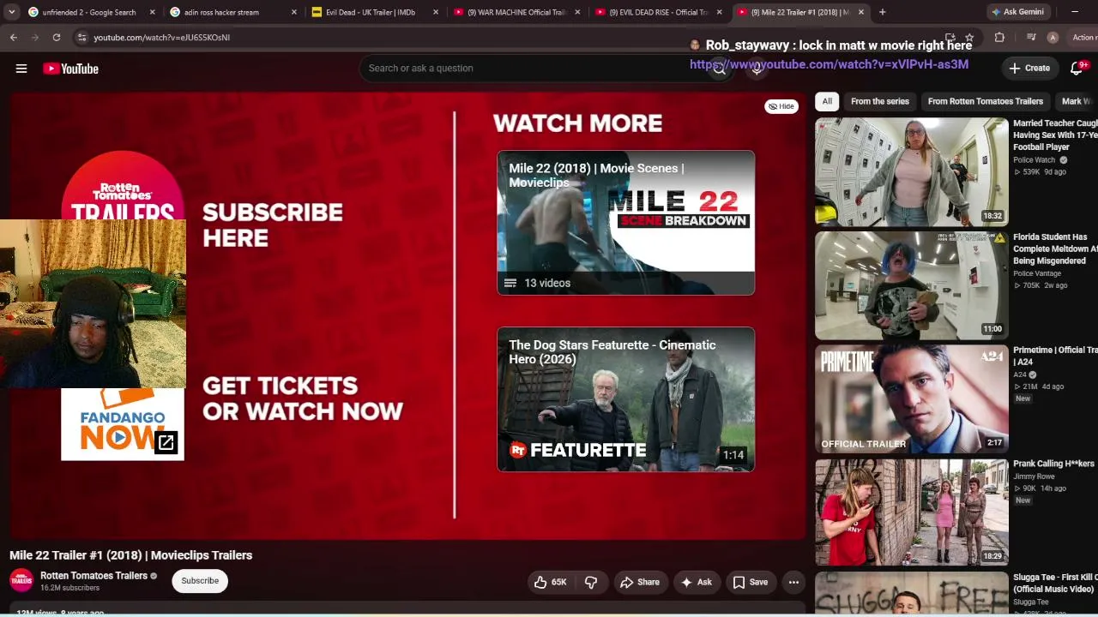Open a new browser tab

coord(882,12)
